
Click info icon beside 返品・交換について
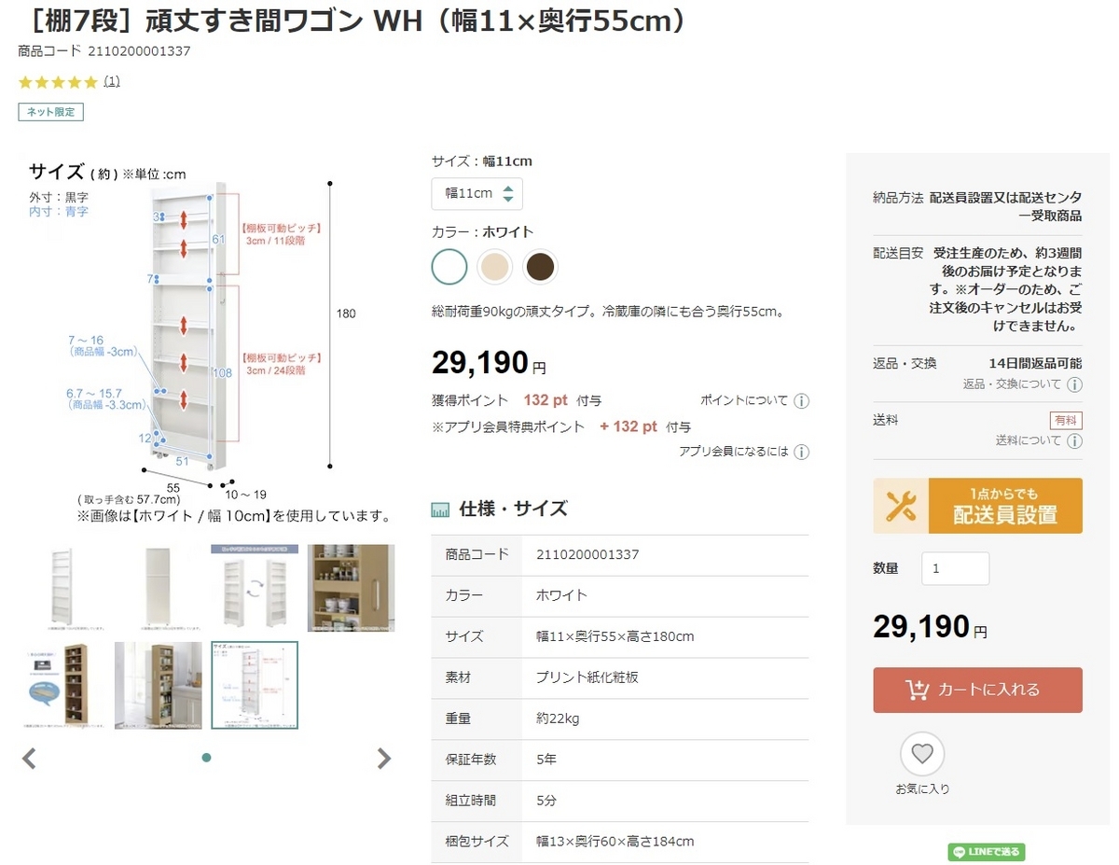(x=1074, y=384)
